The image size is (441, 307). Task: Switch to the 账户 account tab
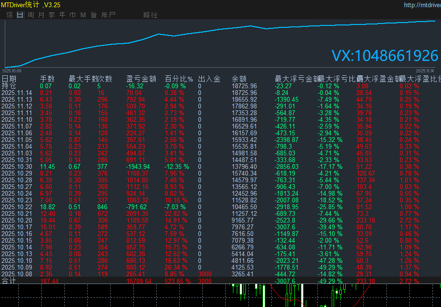pos(108,15)
